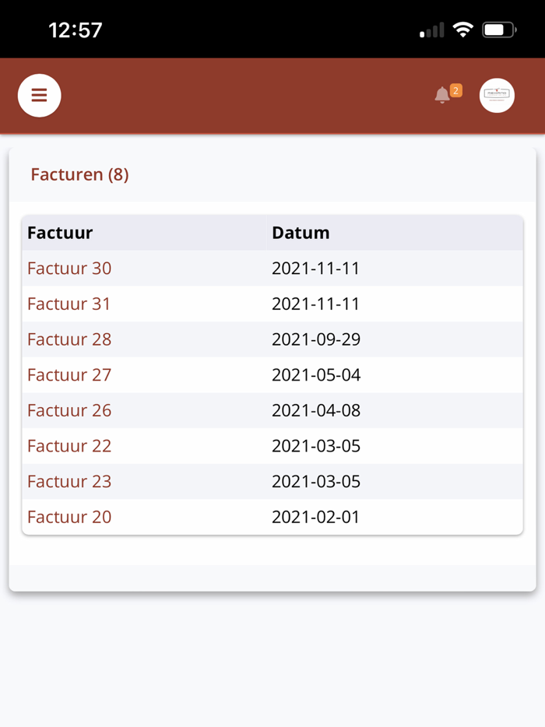Open the notifications bell
This screenshot has width=545, height=727.
point(442,96)
